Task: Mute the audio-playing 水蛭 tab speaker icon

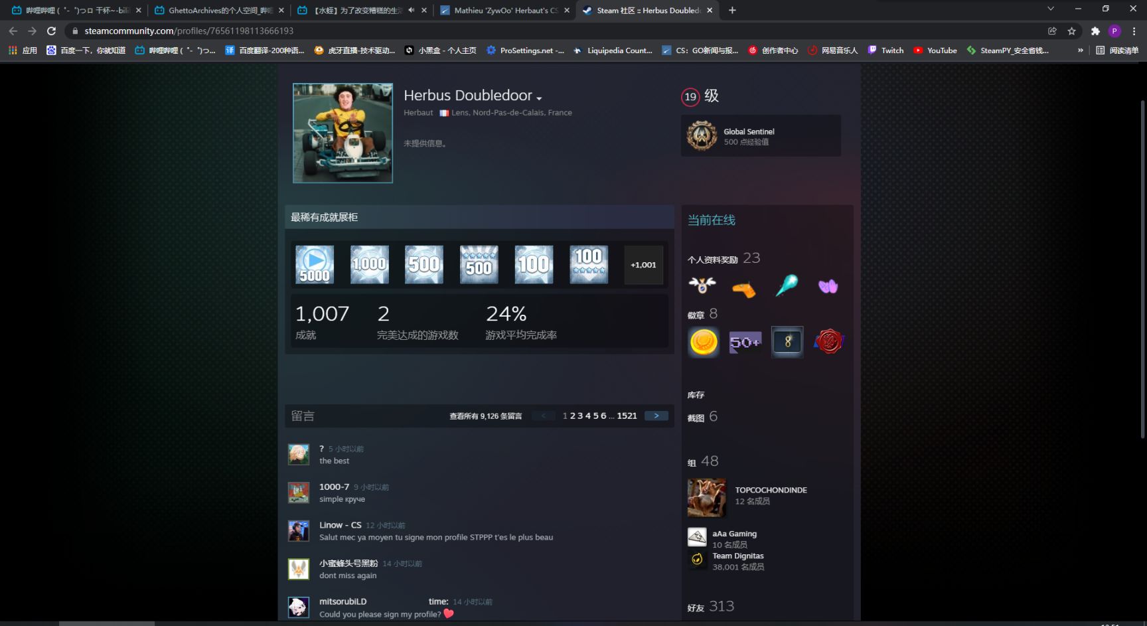Action: 412,10
